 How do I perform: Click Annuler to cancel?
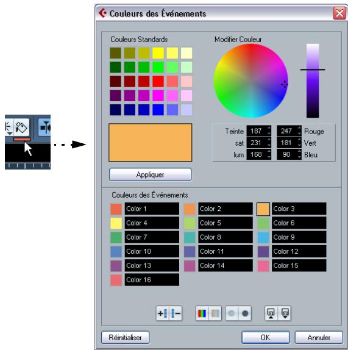(x=319, y=338)
